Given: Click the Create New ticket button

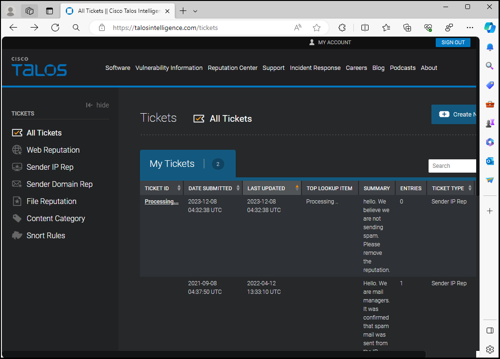Looking at the screenshot, I should click(x=454, y=115).
